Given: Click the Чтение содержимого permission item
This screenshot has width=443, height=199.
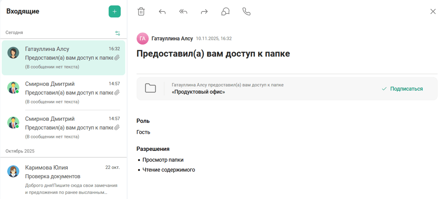Looking at the screenshot, I should pos(169,170).
